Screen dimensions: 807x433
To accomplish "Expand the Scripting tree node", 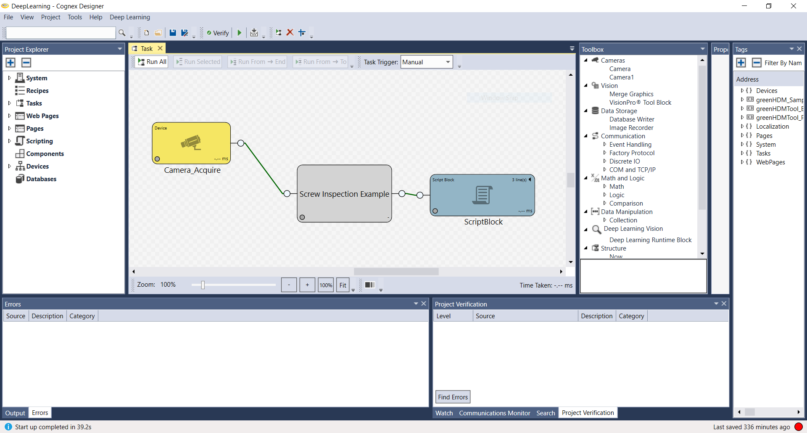I will click(9, 141).
